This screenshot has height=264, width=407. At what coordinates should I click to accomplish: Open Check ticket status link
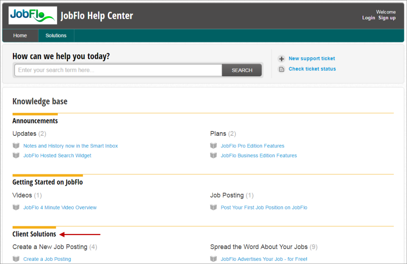[x=312, y=69]
